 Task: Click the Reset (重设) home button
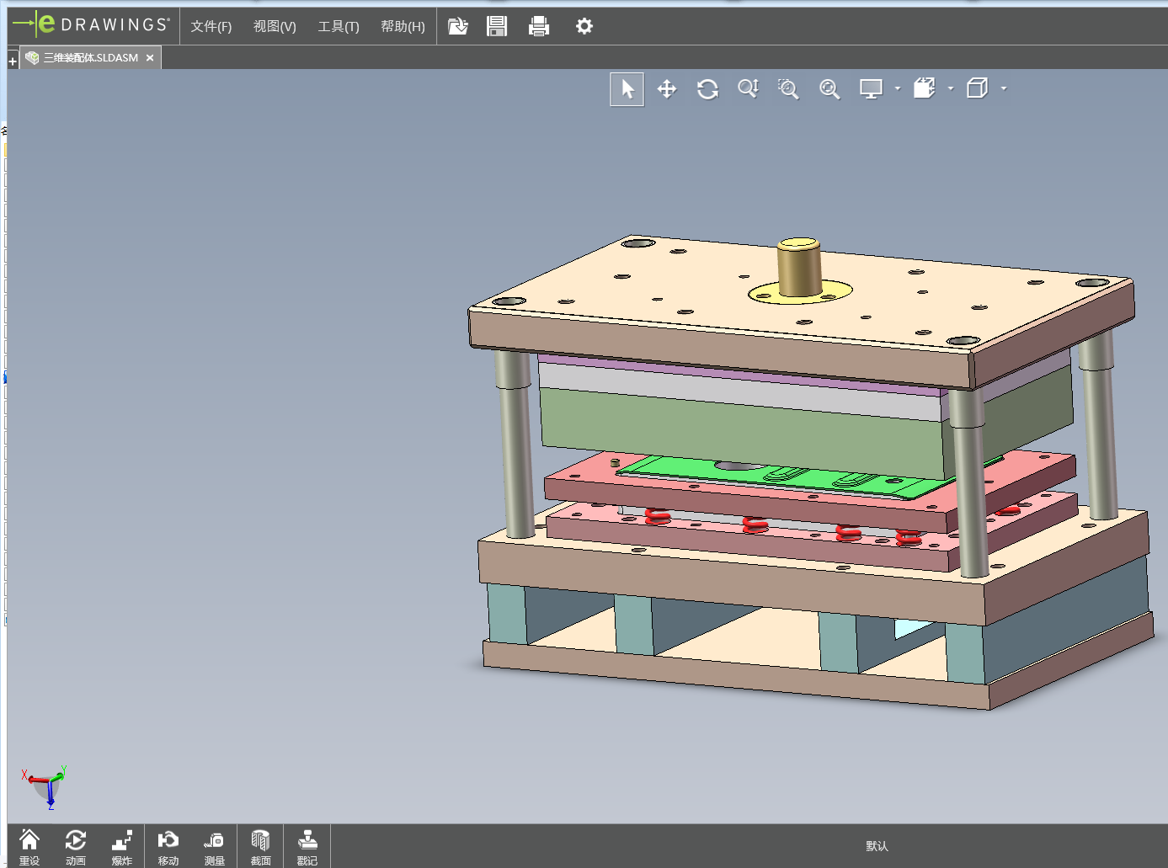29,846
